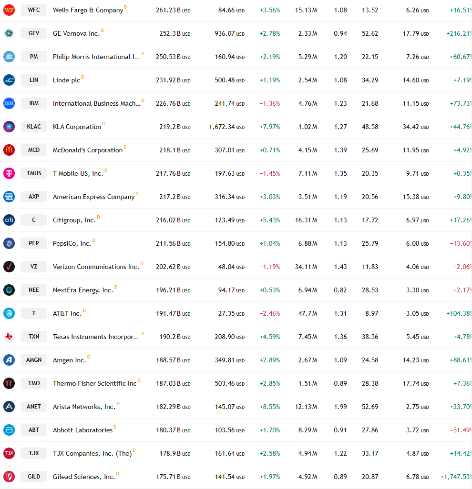Select the TMUS ticker badge
Screen dimensions: 472x489
[x=34, y=173]
